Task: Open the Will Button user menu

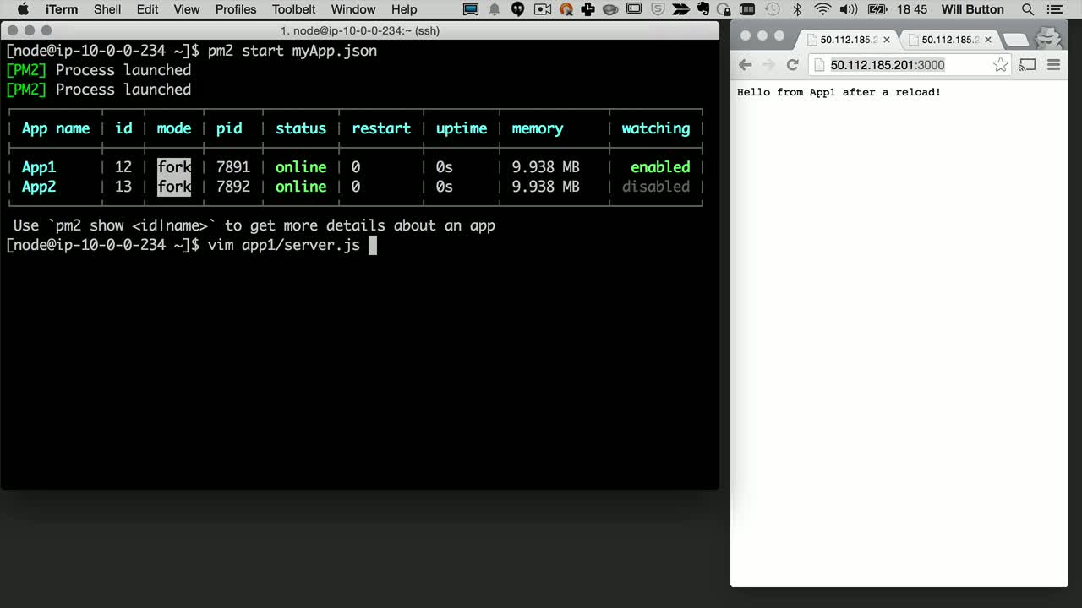Action: (973, 9)
